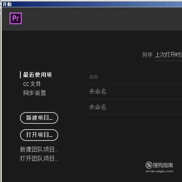
Task: Click the 排序 label
Action: (x=147, y=55)
